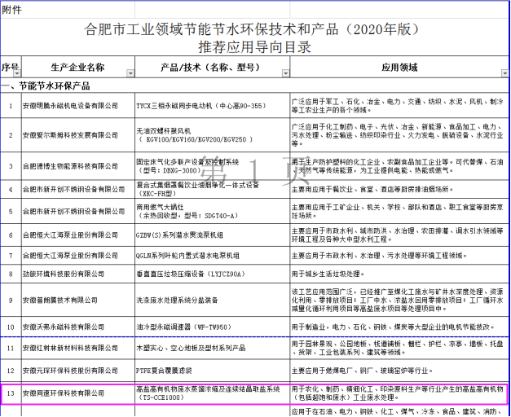Select product cell PTFE复合覆膜滤袋
This screenshot has width=511, height=417.
point(213,371)
